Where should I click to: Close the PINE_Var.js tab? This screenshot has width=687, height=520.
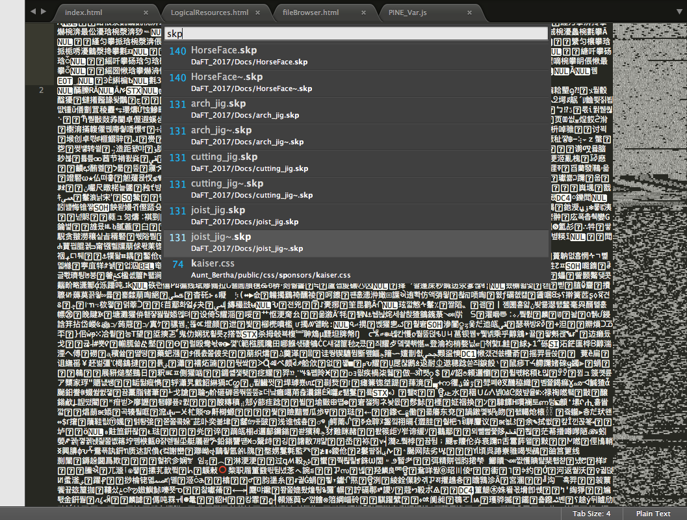point(469,13)
